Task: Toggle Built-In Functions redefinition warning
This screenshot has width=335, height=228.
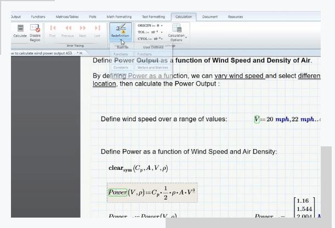Action: point(122,54)
